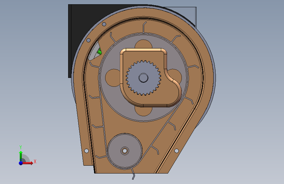Select the bottom-right mounting hole

coord(177,151)
